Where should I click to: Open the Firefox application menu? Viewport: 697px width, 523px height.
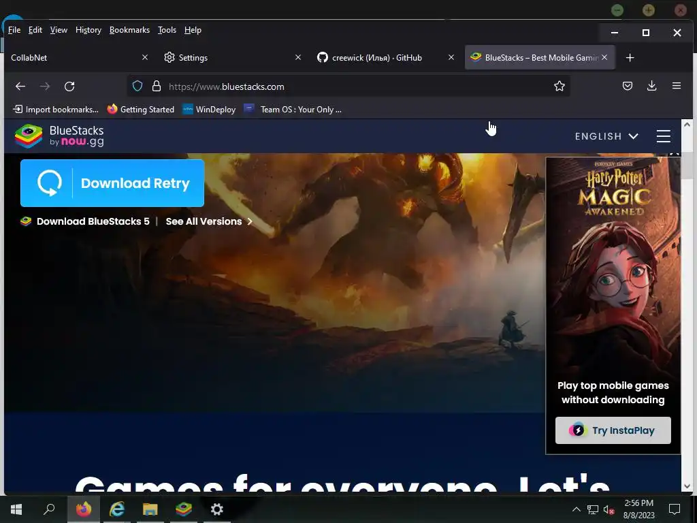pos(676,86)
